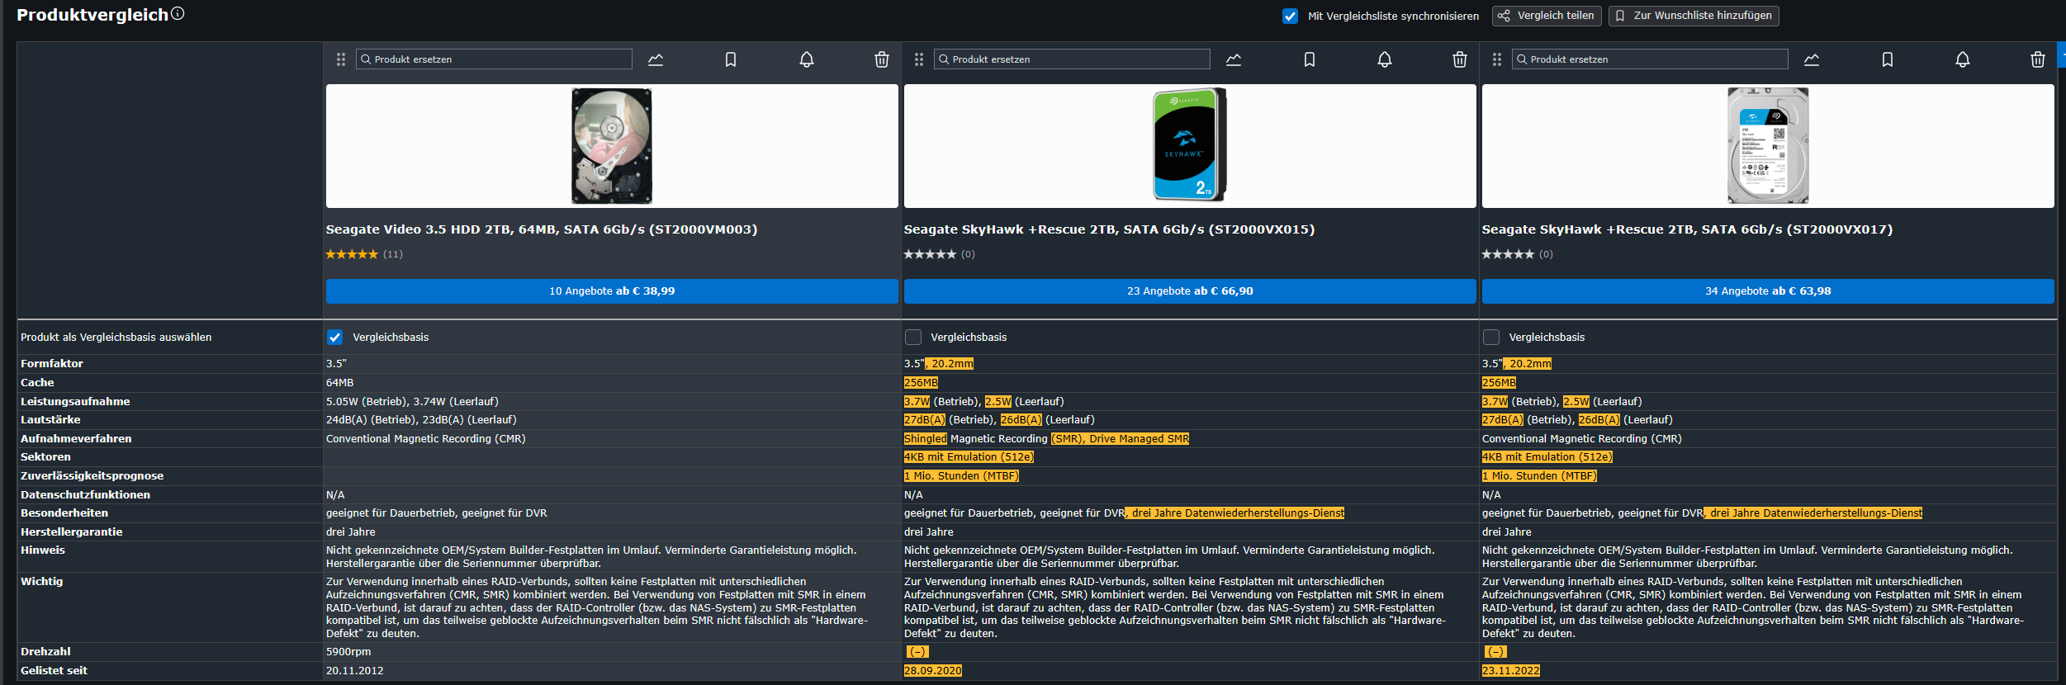Click Produkt als Vergleichsbasis auswählen label

116,338
